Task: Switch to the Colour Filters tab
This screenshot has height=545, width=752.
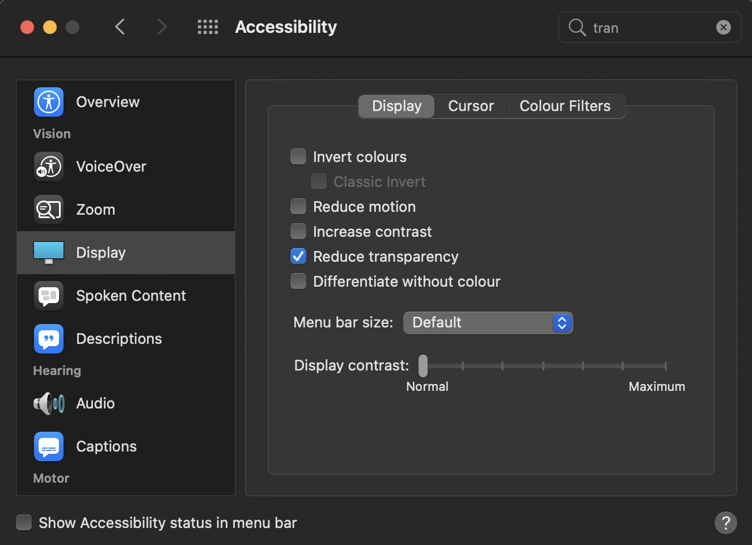Action: [x=565, y=106]
